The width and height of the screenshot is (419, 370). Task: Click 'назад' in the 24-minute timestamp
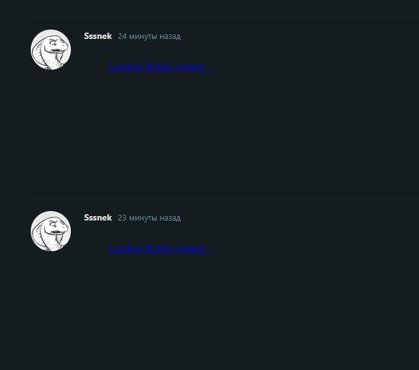tap(170, 36)
